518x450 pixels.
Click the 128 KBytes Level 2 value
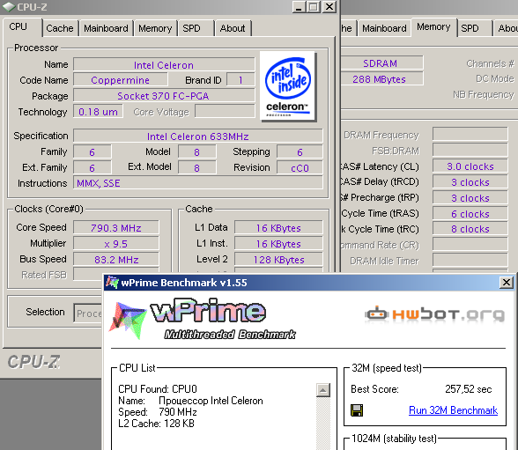tap(278, 260)
